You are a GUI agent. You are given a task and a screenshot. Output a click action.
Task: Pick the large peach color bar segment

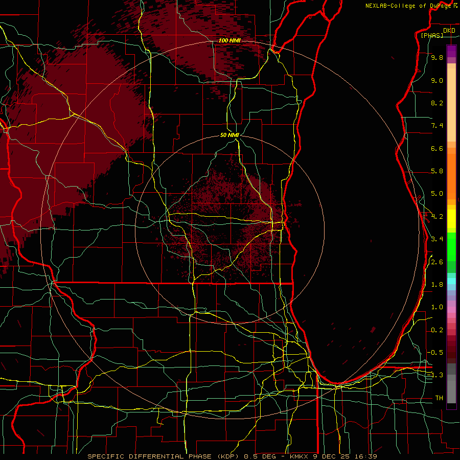451,105
